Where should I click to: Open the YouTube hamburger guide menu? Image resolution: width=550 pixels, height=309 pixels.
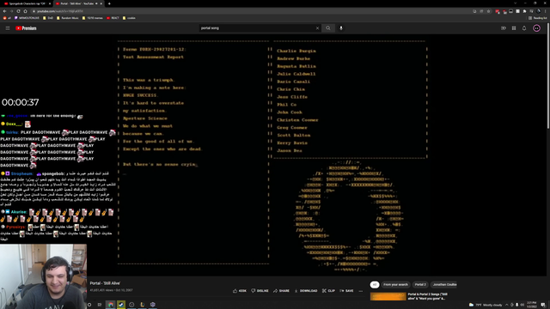pyautogui.click(x=8, y=28)
